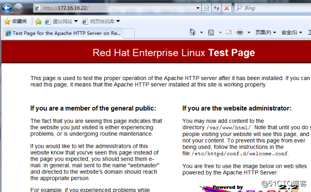The width and height of the screenshot is (311, 192).
Task: Click the Home icon in command bar
Action: coord(192,32)
